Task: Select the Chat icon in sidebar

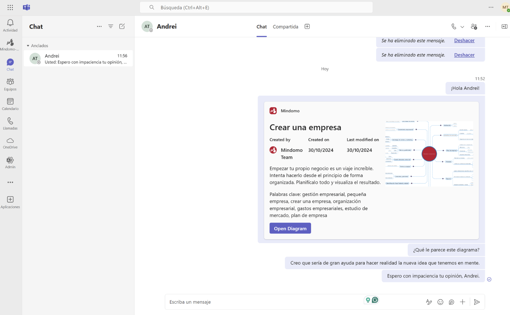Action: pyautogui.click(x=10, y=65)
